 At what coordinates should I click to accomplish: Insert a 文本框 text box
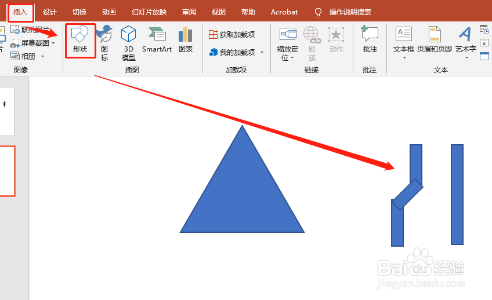[404, 39]
